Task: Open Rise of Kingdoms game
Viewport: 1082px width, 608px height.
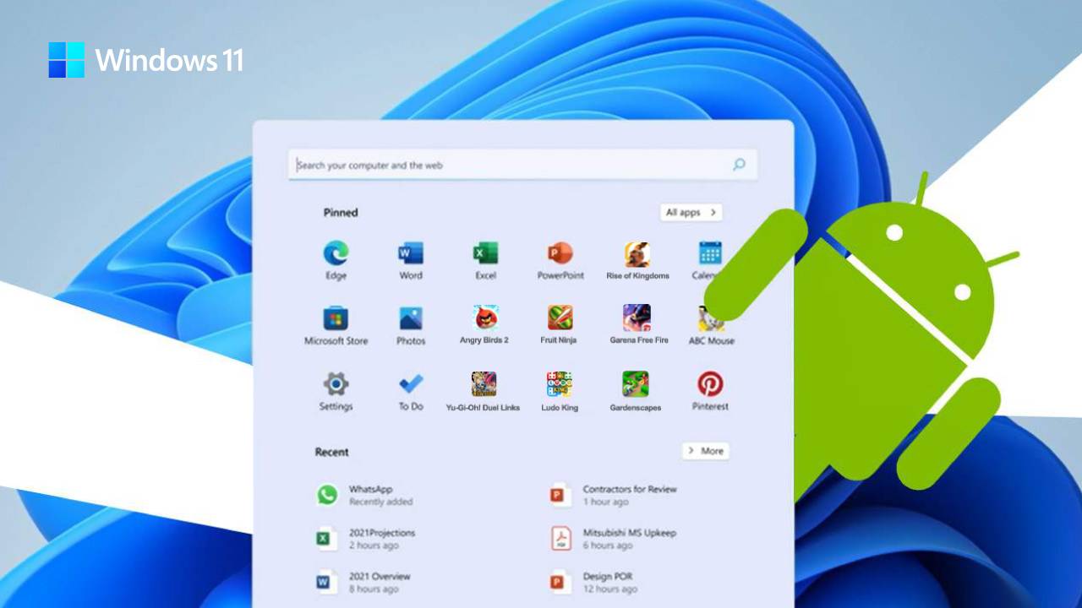Action: coord(637,253)
